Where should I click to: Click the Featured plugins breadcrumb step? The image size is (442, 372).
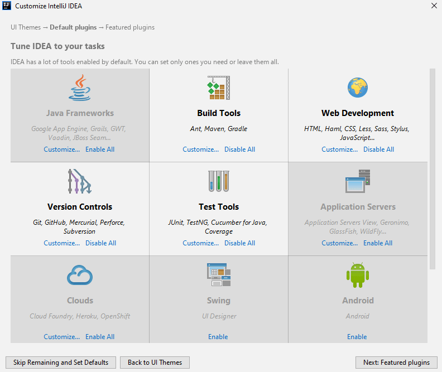coord(130,27)
